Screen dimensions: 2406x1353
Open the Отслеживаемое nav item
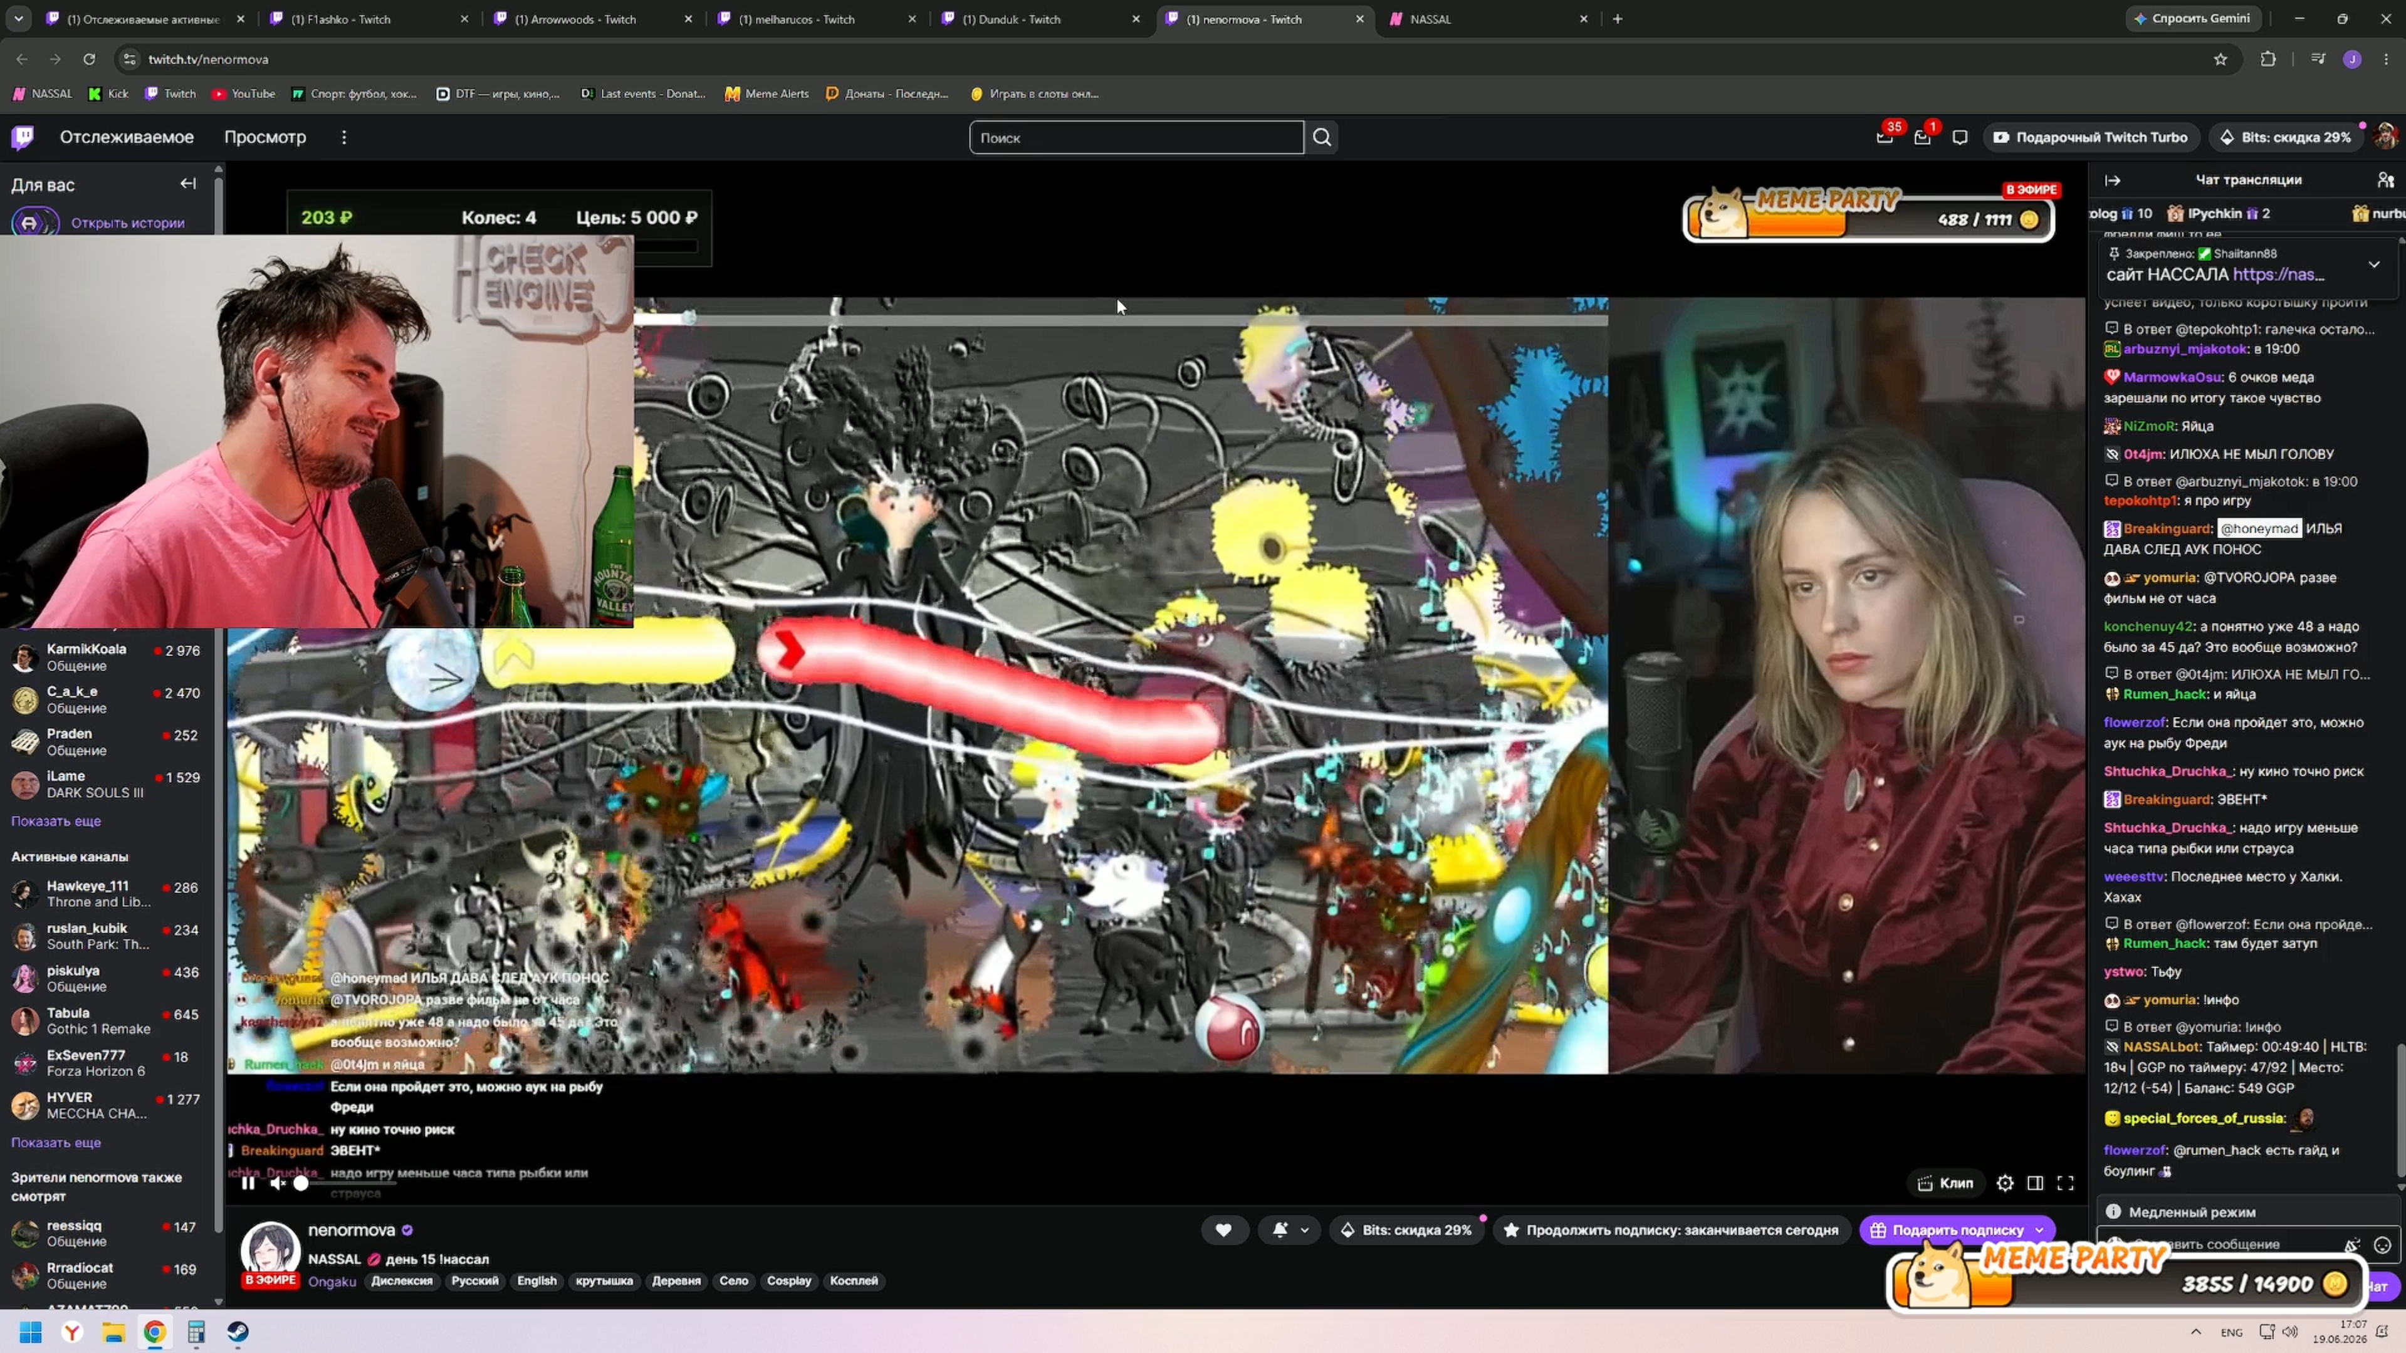[127, 137]
